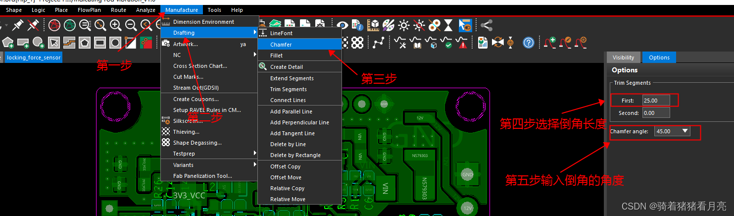Open the Chamfer angle dropdown
Screen dimensions: 734x216
pyautogui.click(x=672, y=131)
